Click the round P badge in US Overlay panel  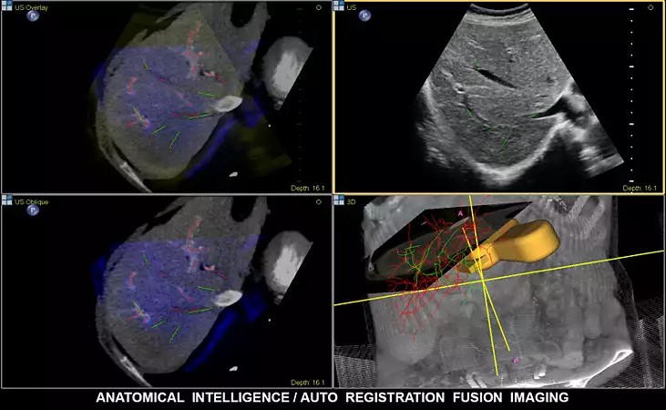coord(33,17)
